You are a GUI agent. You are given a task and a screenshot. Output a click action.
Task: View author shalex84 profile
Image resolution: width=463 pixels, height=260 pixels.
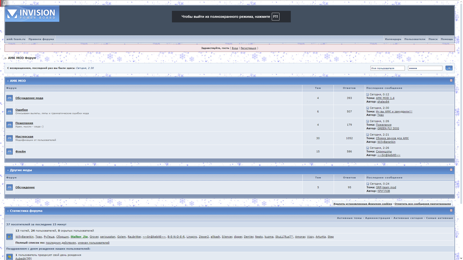383,102
